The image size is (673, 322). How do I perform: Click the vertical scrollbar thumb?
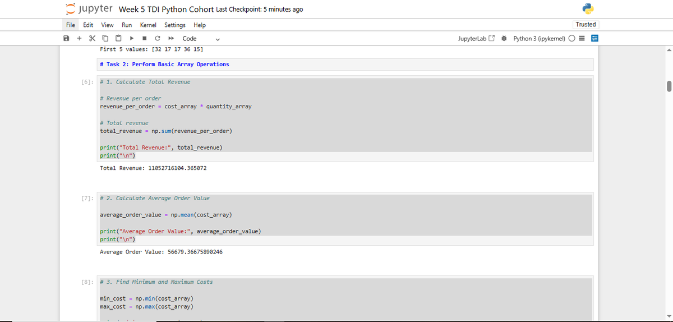click(x=669, y=86)
